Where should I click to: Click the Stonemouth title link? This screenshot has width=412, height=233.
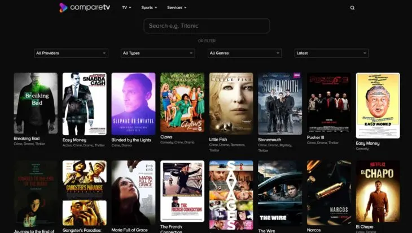[270, 140]
